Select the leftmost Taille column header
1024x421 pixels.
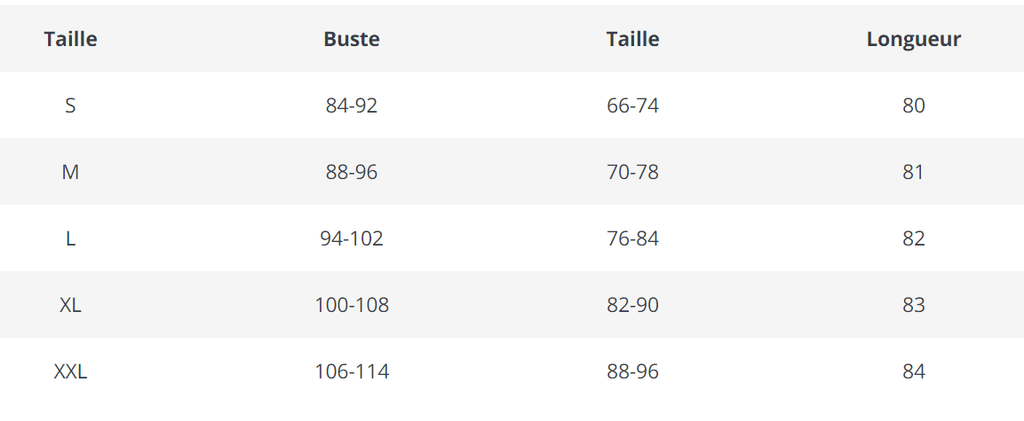tap(70, 39)
